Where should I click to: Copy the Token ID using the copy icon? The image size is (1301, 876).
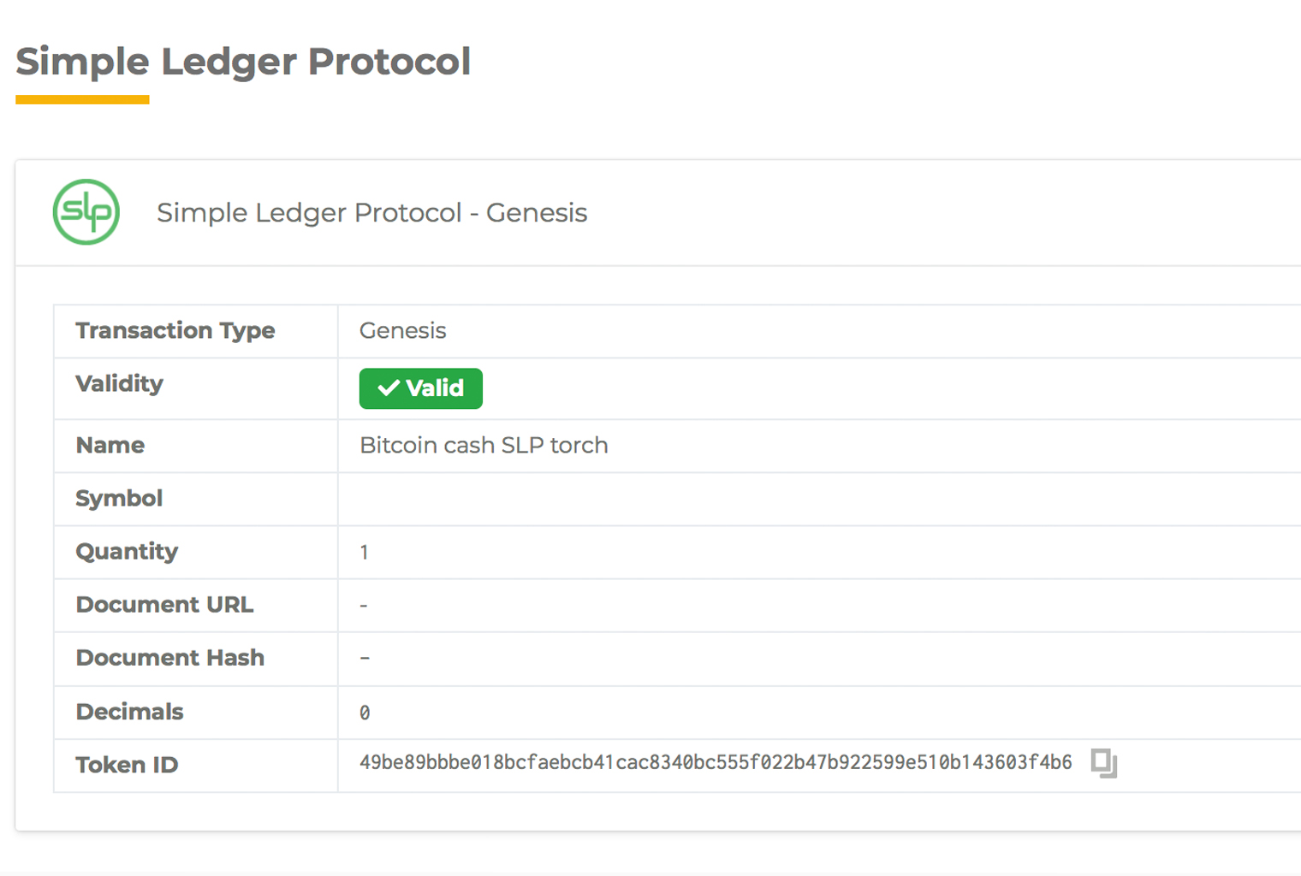(x=1103, y=762)
